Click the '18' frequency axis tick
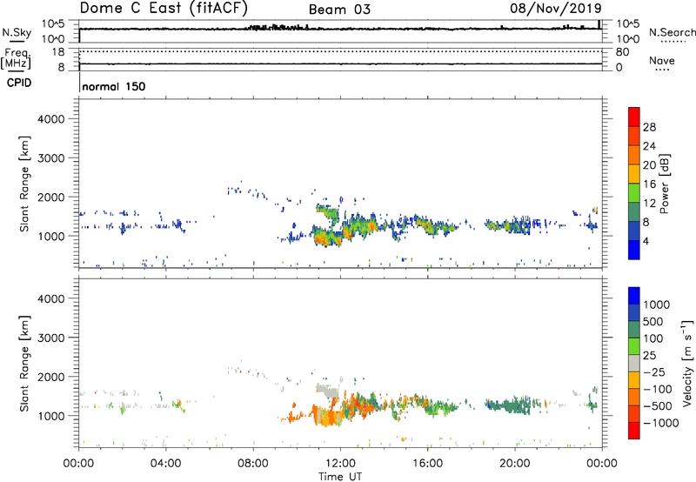 [x=58, y=52]
